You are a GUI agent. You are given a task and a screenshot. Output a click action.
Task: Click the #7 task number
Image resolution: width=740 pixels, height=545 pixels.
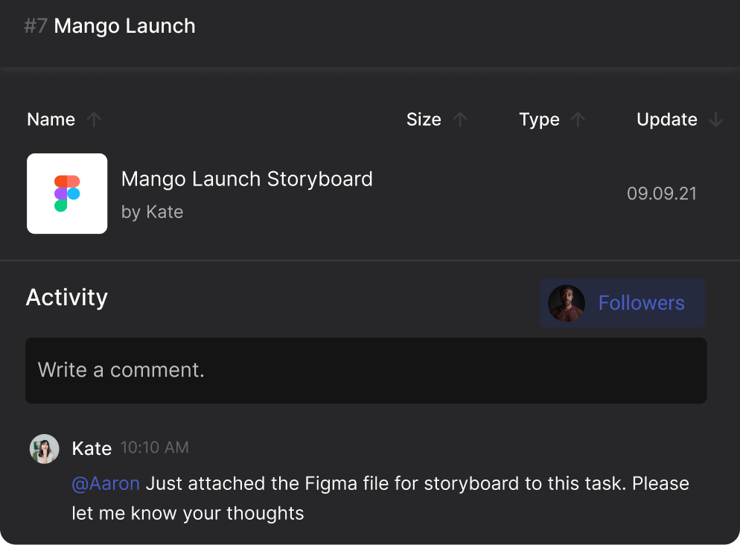(x=36, y=26)
